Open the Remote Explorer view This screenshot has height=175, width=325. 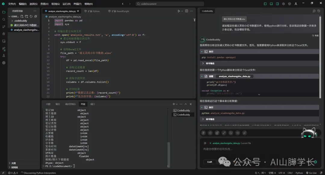(4, 41)
